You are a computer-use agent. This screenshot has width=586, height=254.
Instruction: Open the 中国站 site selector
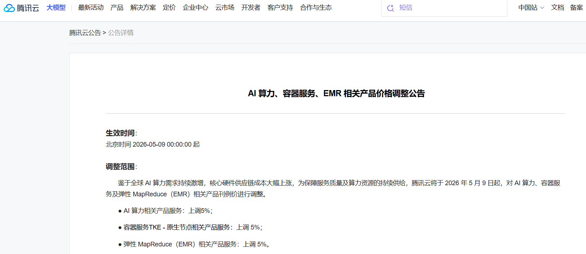[x=528, y=8]
